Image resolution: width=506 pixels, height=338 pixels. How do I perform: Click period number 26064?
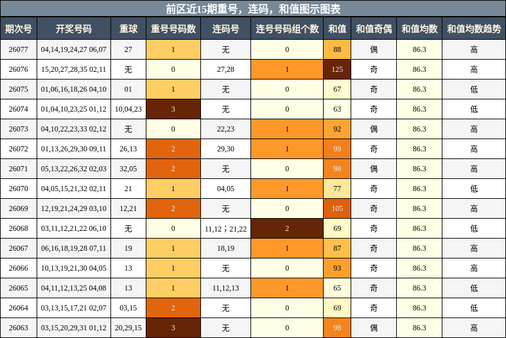(x=19, y=308)
